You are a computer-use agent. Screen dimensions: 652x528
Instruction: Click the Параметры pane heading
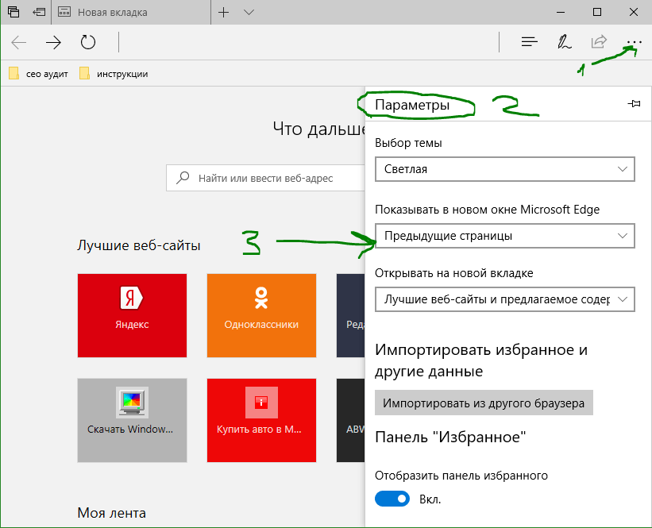click(x=412, y=105)
